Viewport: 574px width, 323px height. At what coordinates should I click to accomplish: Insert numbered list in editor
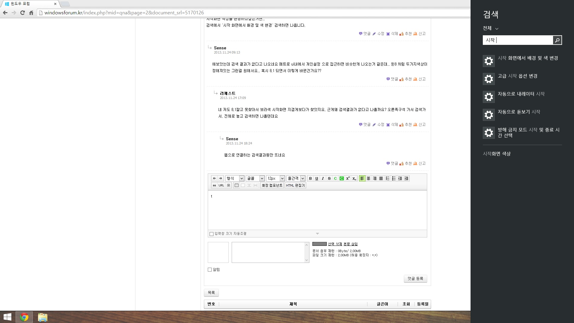[387, 179]
